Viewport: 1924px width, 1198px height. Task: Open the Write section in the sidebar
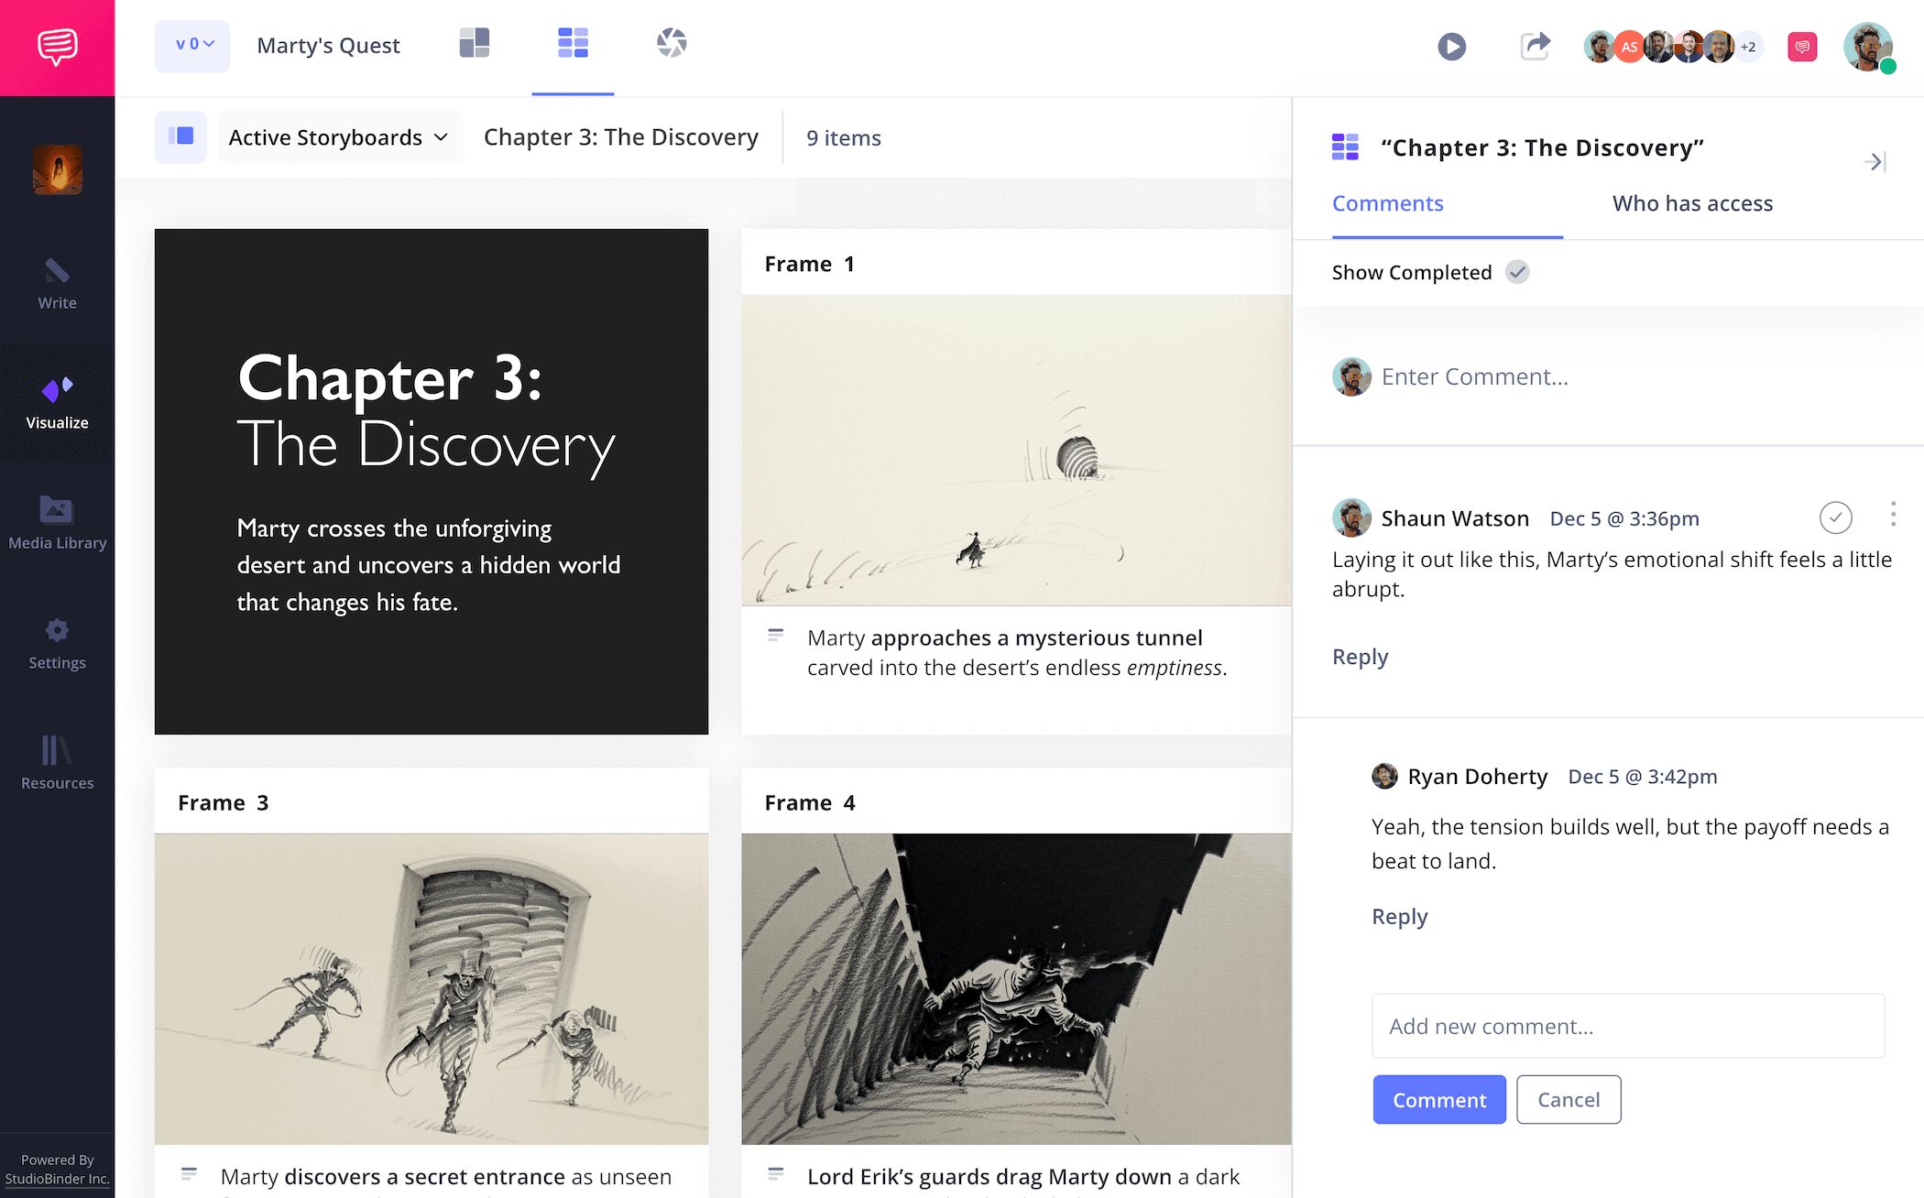57,284
